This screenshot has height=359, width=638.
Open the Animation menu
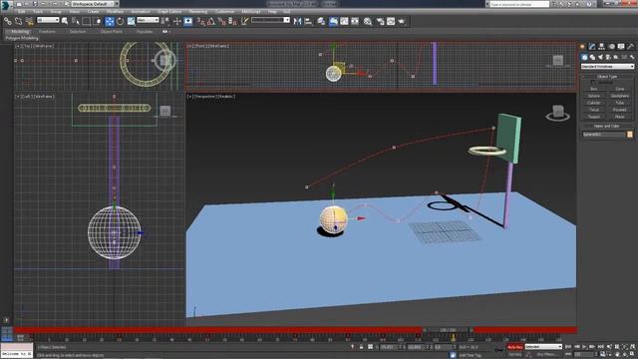(x=141, y=12)
